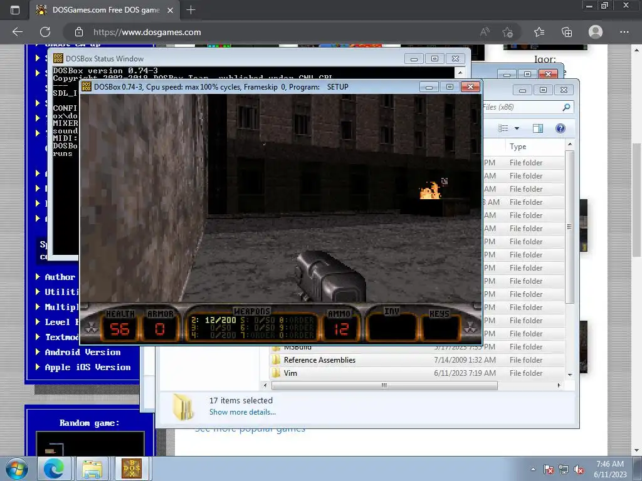Change Explorer view icon
This screenshot has width=642, height=481.
coord(503,128)
